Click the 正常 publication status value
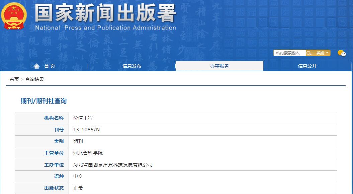 [x=78, y=188]
